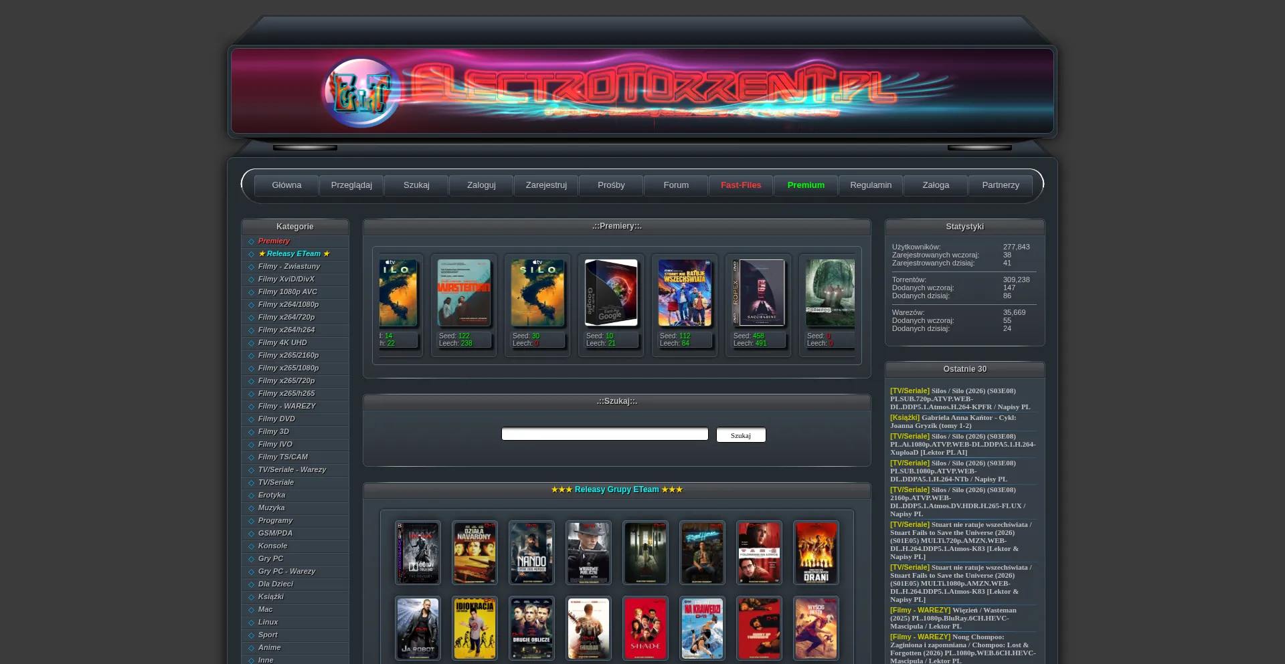Click Załoga in the navigation bar
Viewport: 1285px width, 664px height.
936,185
